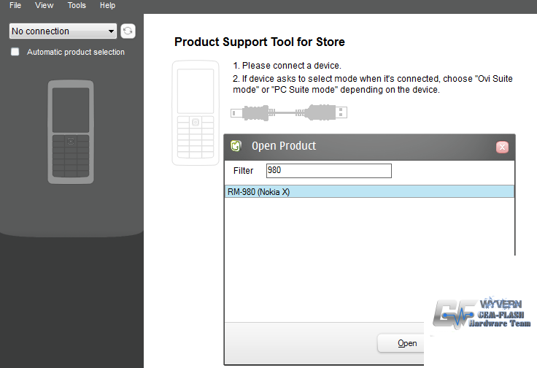Open the View menu
537x368 pixels.
[x=45, y=6]
